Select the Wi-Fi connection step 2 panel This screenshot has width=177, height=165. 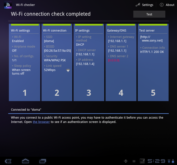coord(57,62)
